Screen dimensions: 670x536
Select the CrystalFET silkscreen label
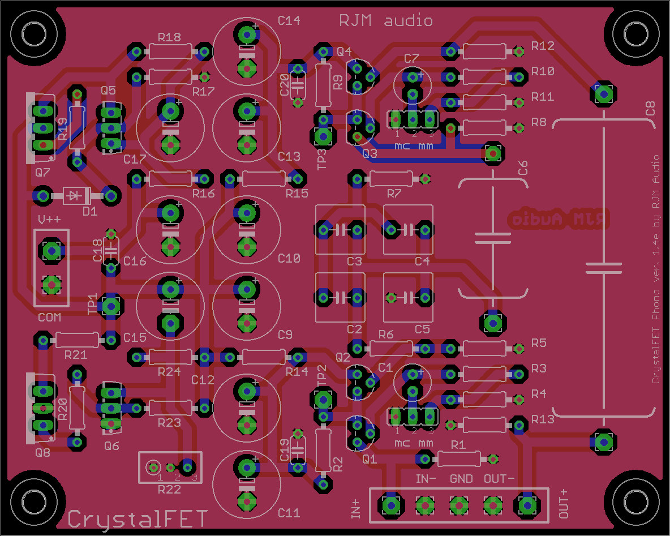(x=138, y=519)
